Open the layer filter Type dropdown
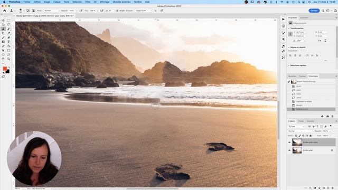This screenshot has width=338, height=190. click(x=296, y=127)
